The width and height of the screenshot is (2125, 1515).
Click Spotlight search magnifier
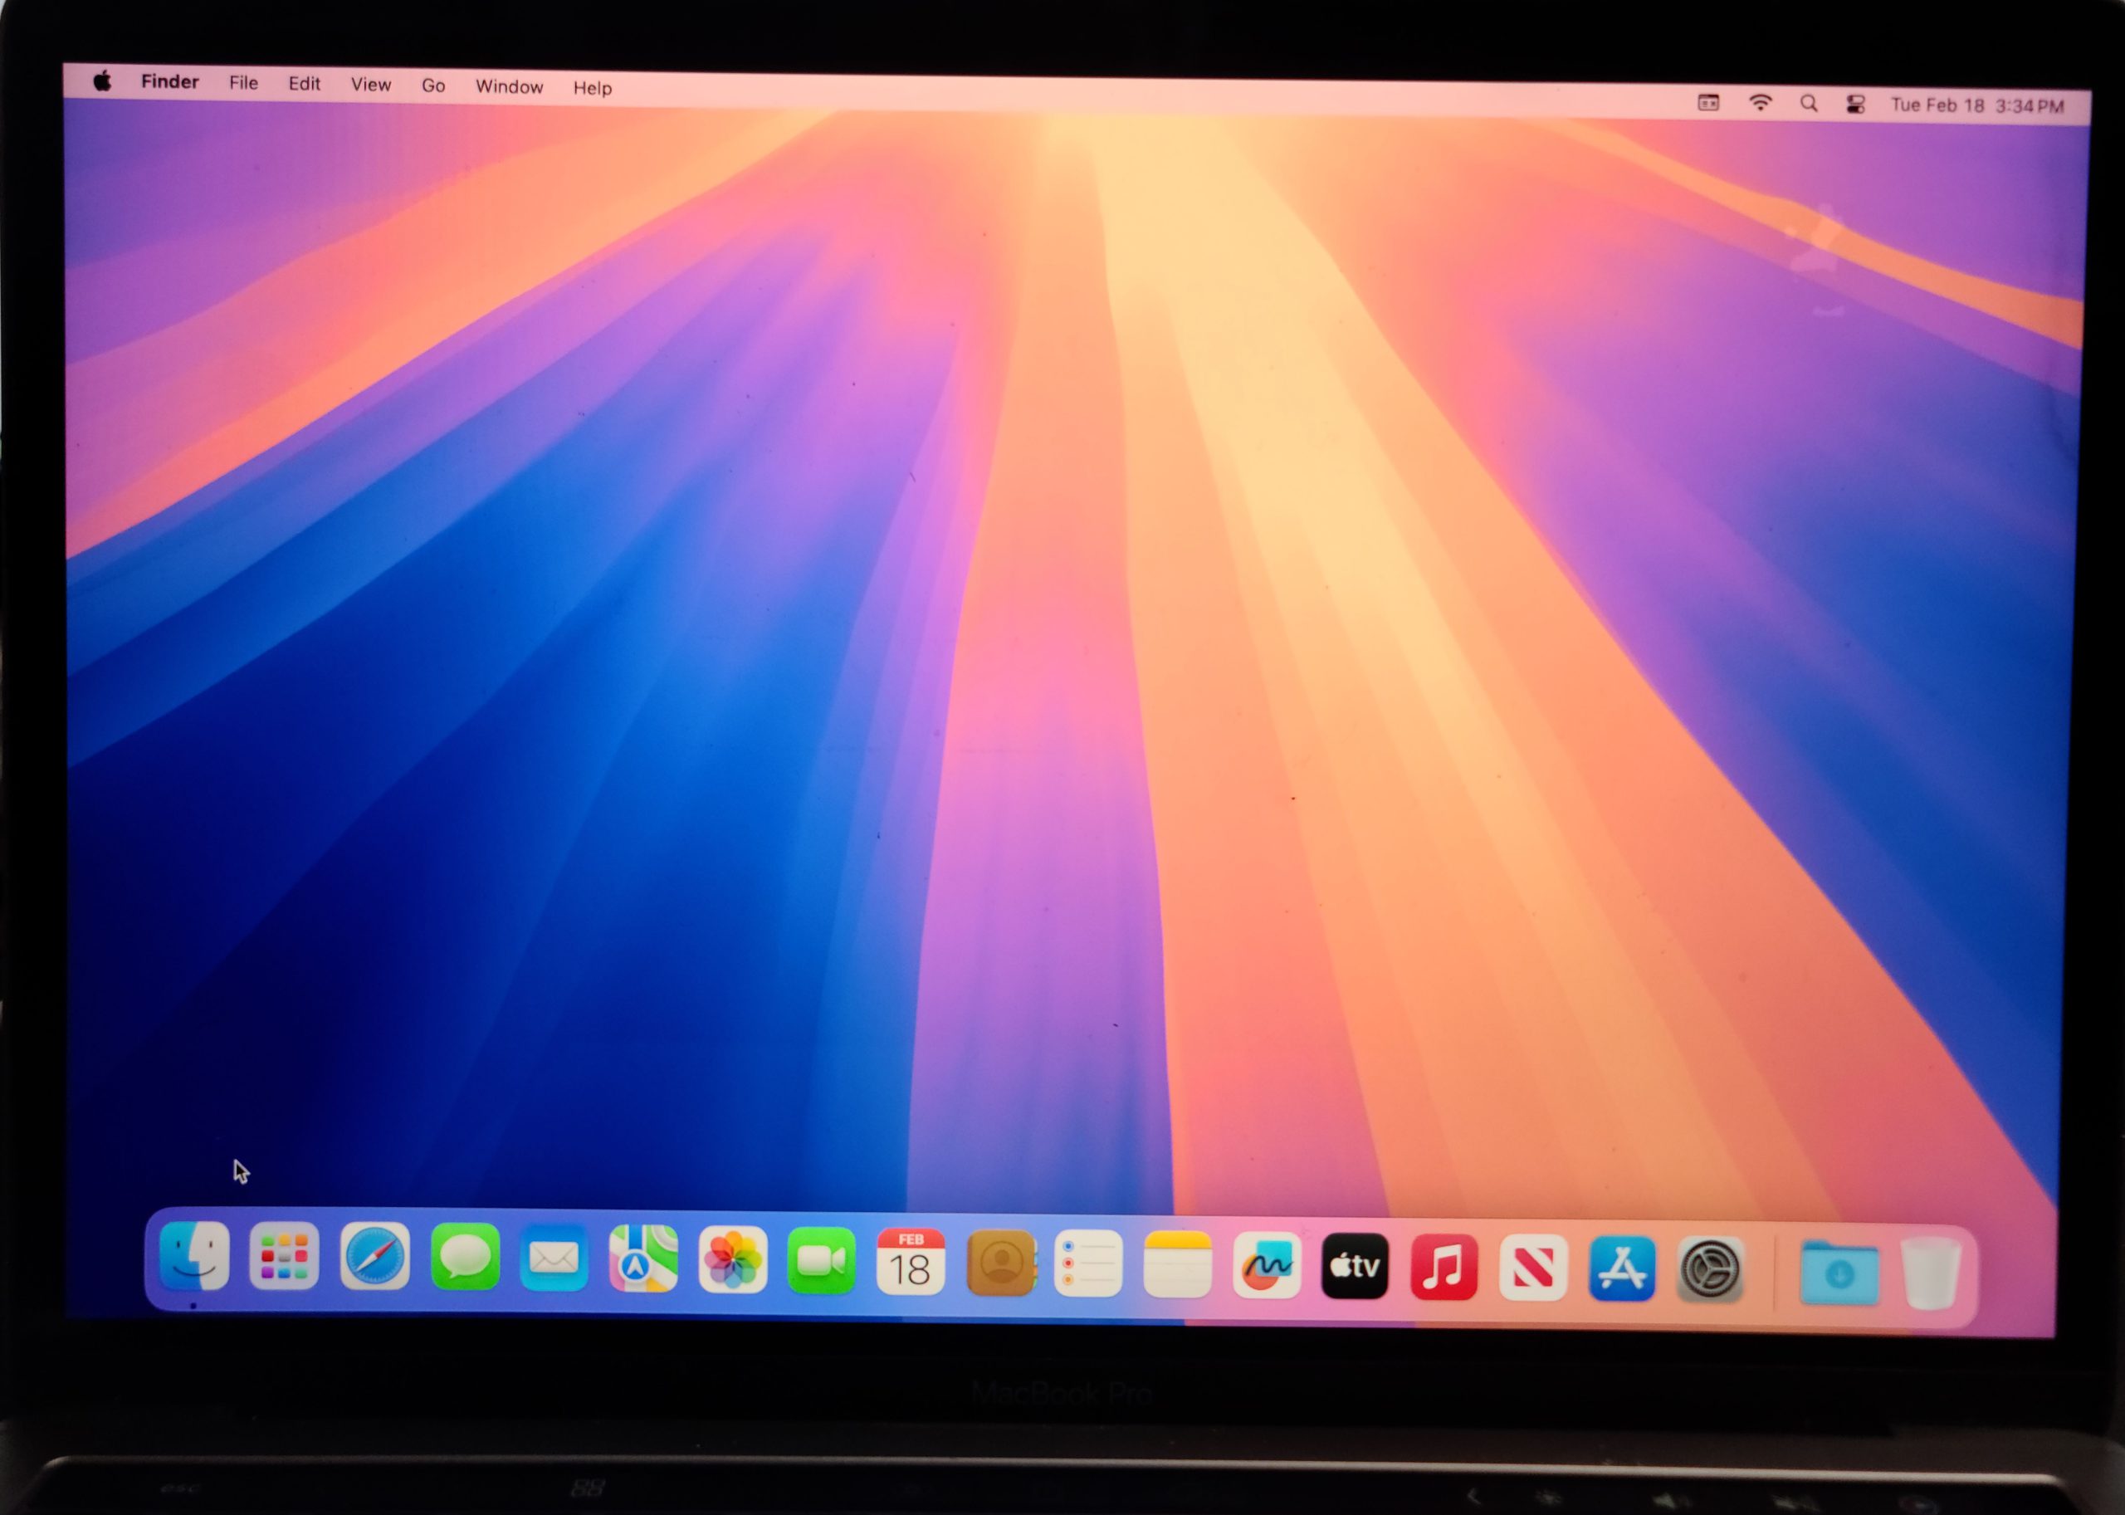1809,104
